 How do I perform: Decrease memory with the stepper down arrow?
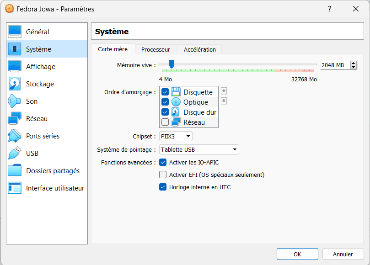coord(353,67)
